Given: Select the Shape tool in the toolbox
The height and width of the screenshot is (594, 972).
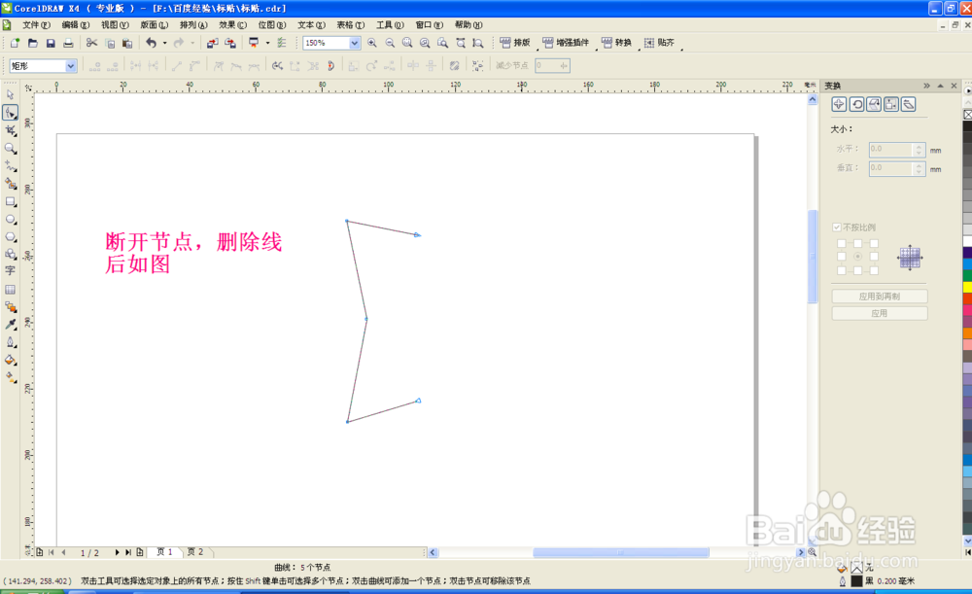Looking at the screenshot, I should pos(11,113).
